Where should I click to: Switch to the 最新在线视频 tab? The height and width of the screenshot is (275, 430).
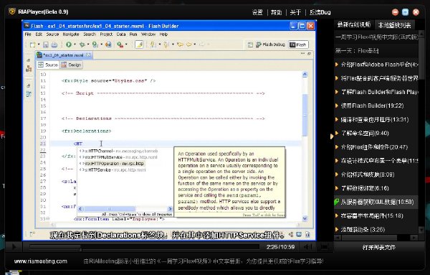click(x=354, y=24)
